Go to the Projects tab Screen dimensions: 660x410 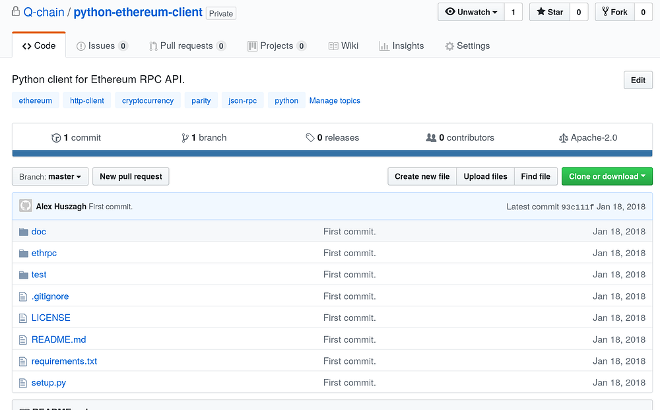(x=277, y=46)
